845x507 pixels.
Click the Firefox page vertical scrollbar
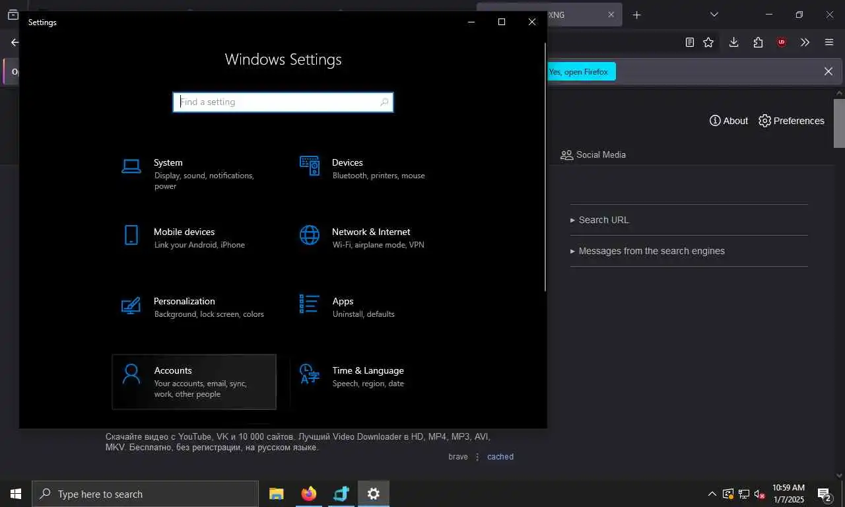tap(839, 123)
